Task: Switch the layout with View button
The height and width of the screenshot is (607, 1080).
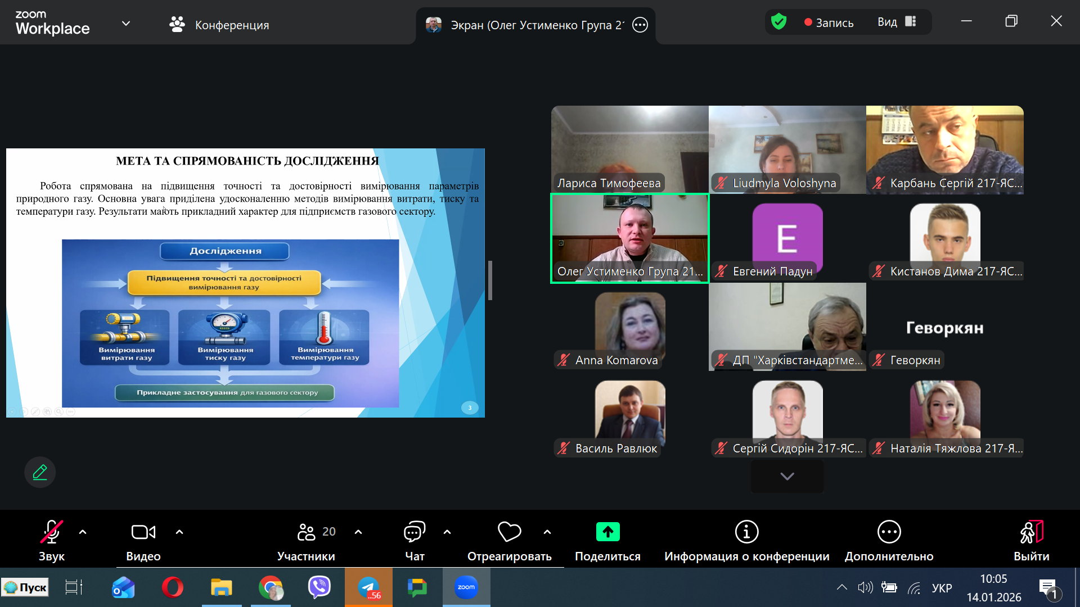Action: coord(897,22)
